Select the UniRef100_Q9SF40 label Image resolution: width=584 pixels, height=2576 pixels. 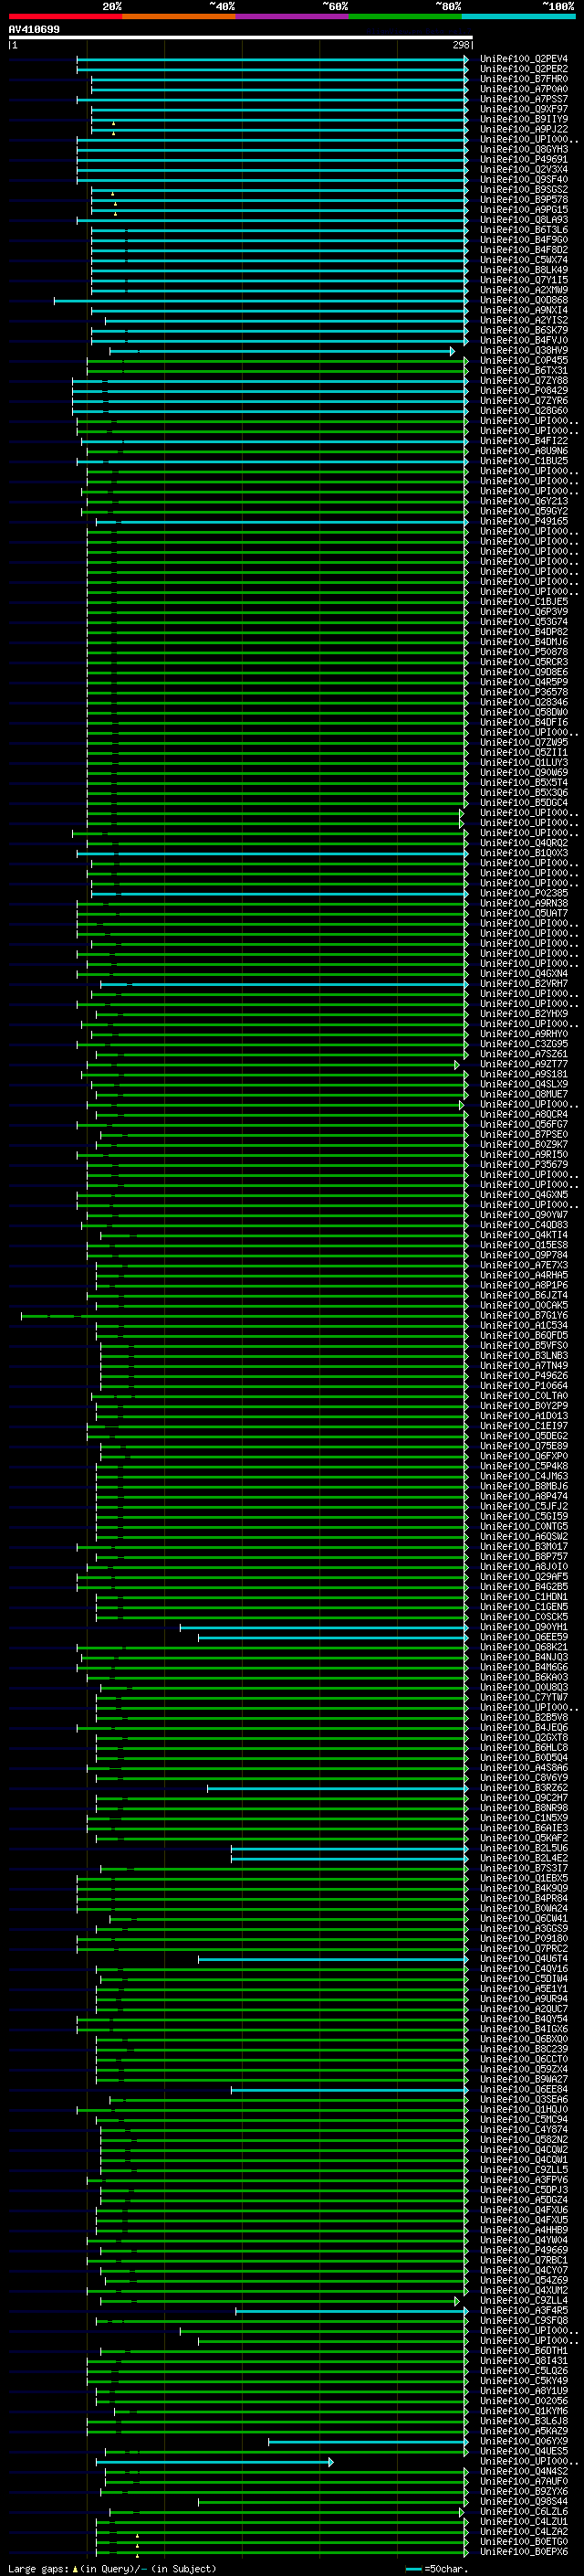pyautogui.click(x=524, y=179)
